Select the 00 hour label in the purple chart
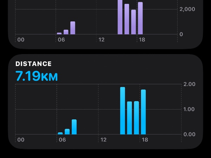 point(21,40)
